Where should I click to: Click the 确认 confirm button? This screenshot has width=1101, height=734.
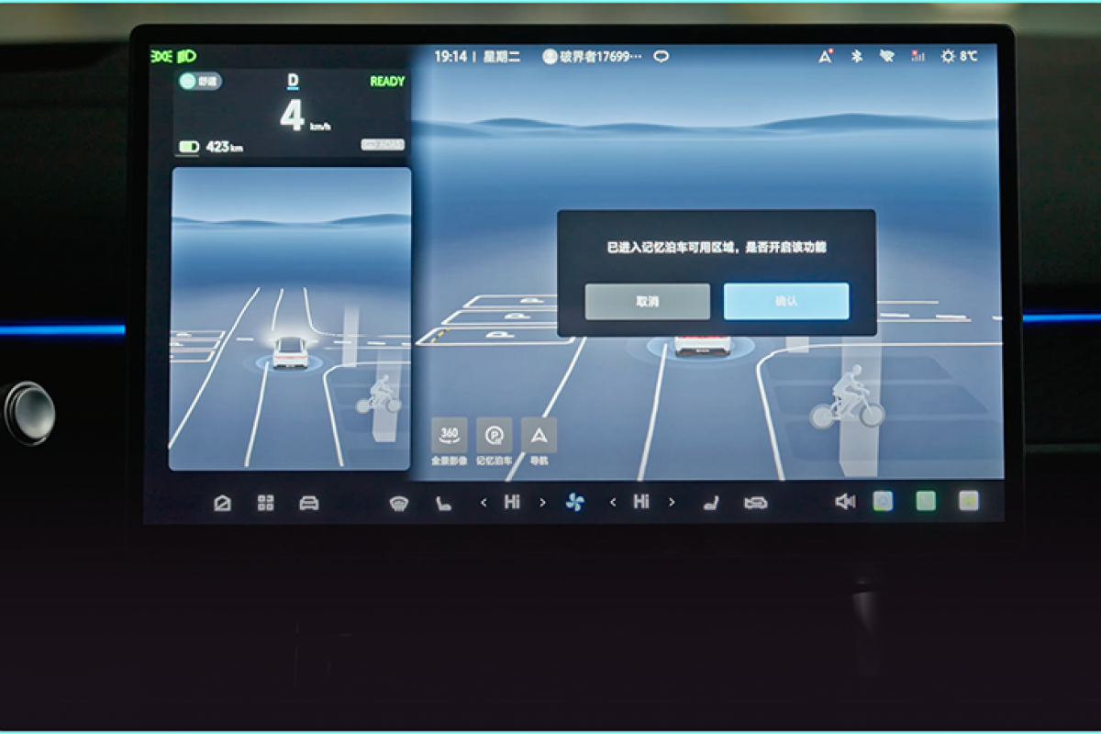(x=786, y=301)
